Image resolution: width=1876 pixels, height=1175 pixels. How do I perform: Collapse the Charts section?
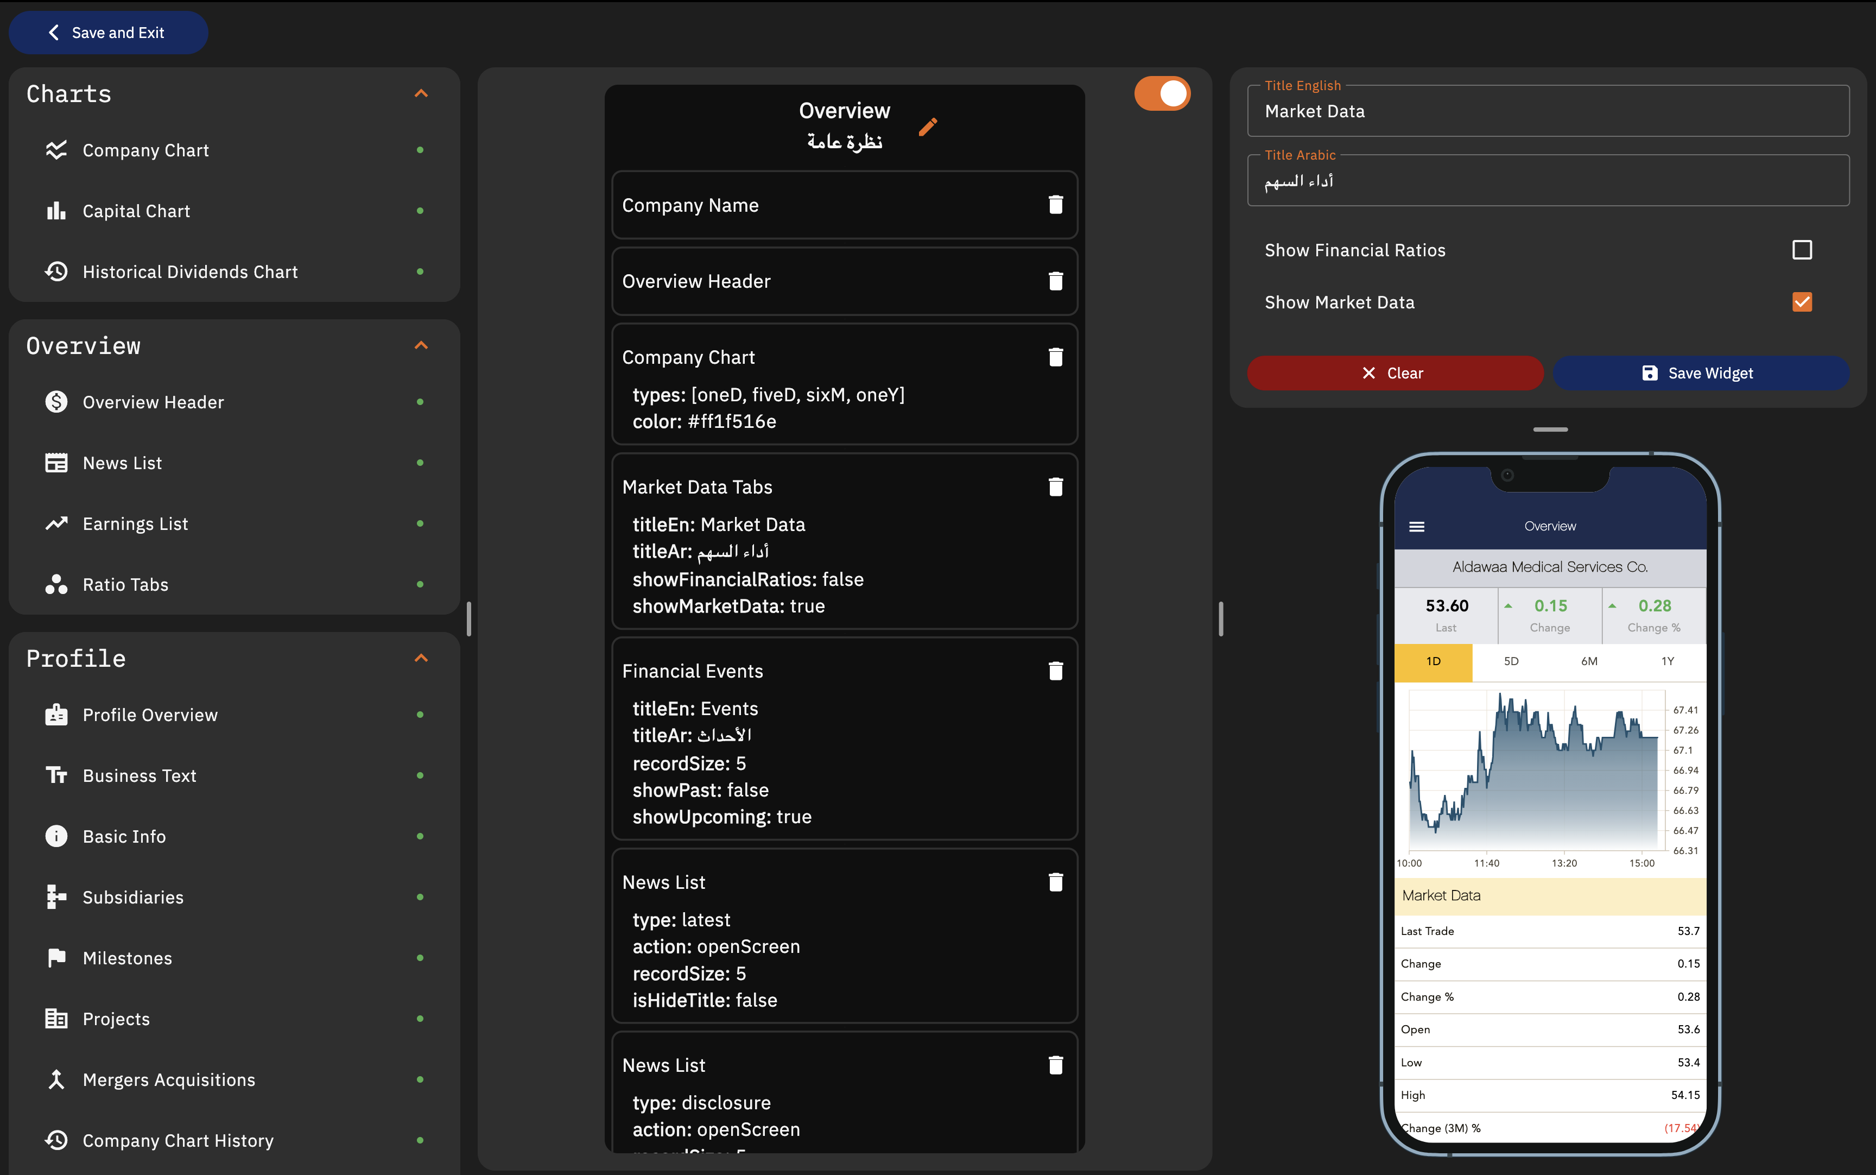[x=420, y=93]
